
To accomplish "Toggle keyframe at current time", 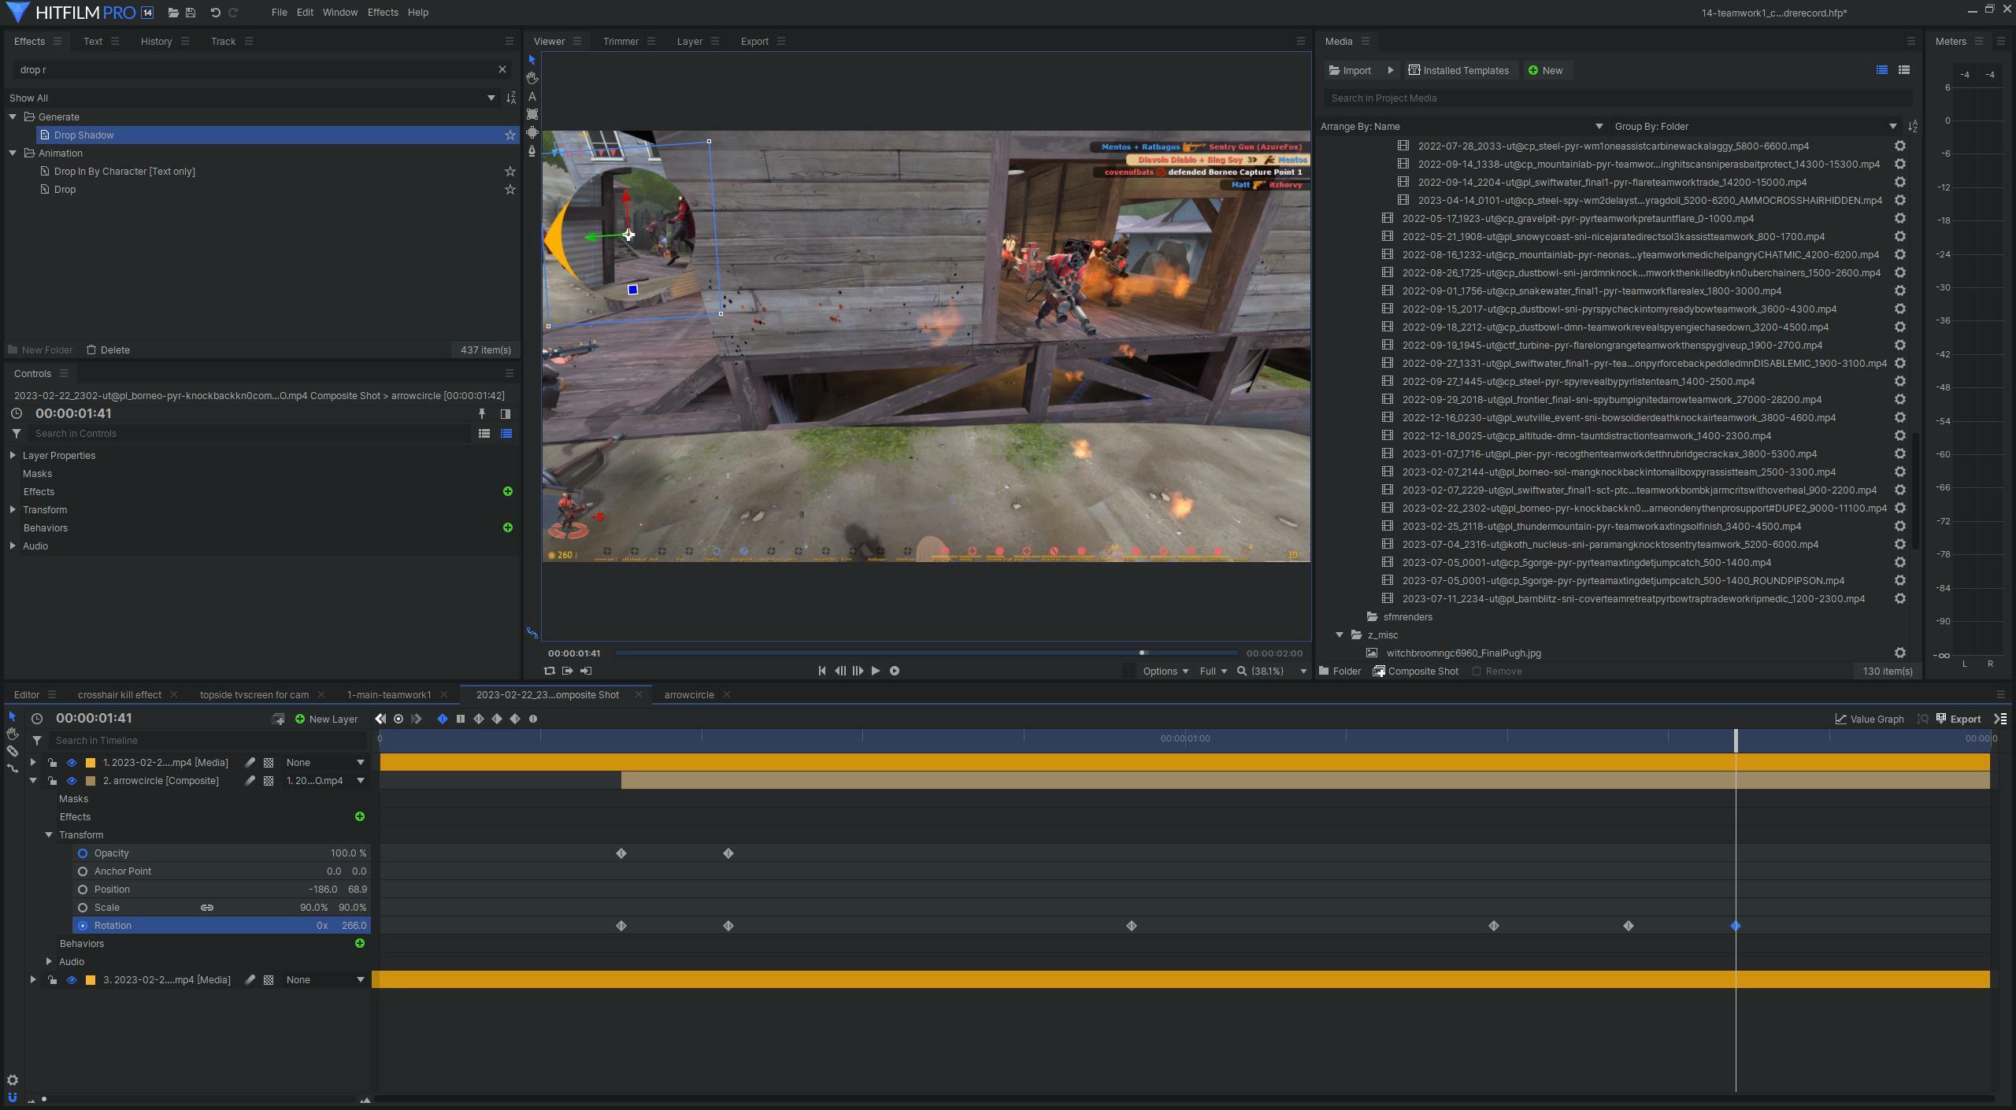I will 398,719.
